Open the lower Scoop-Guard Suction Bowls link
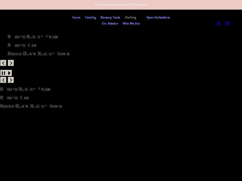 tap(31, 106)
